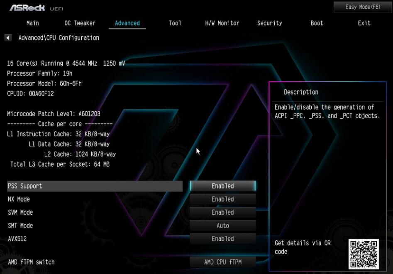Viewport: 393px width, 274px height.
Task: Change SMT Mode from Auto
Action: tap(222, 225)
